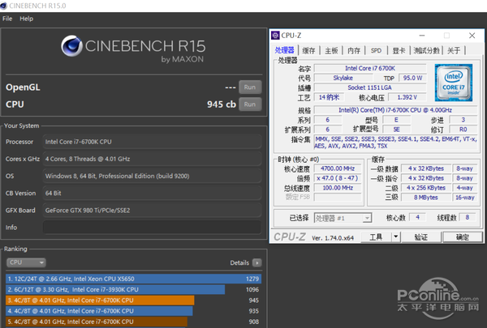Select ranking entry 1 Intel Xeon X5650
Screen dimensions: 487x328
tap(133, 279)
